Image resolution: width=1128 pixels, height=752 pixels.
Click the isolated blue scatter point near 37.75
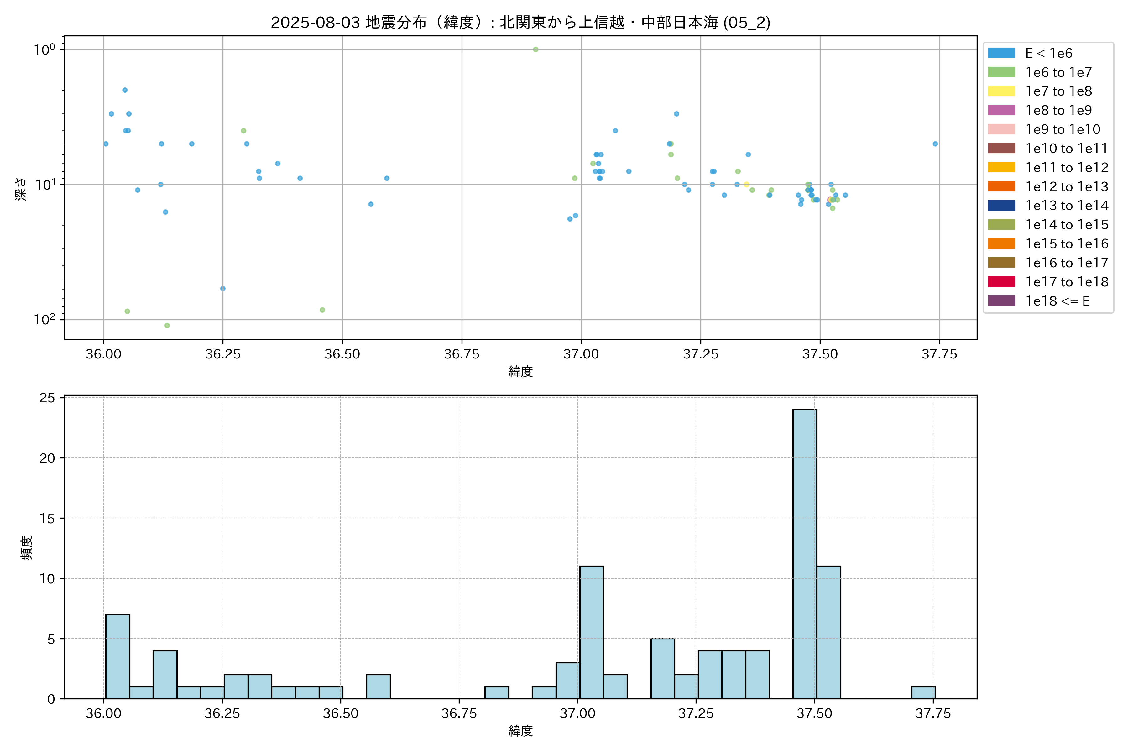tap(935, 144)
